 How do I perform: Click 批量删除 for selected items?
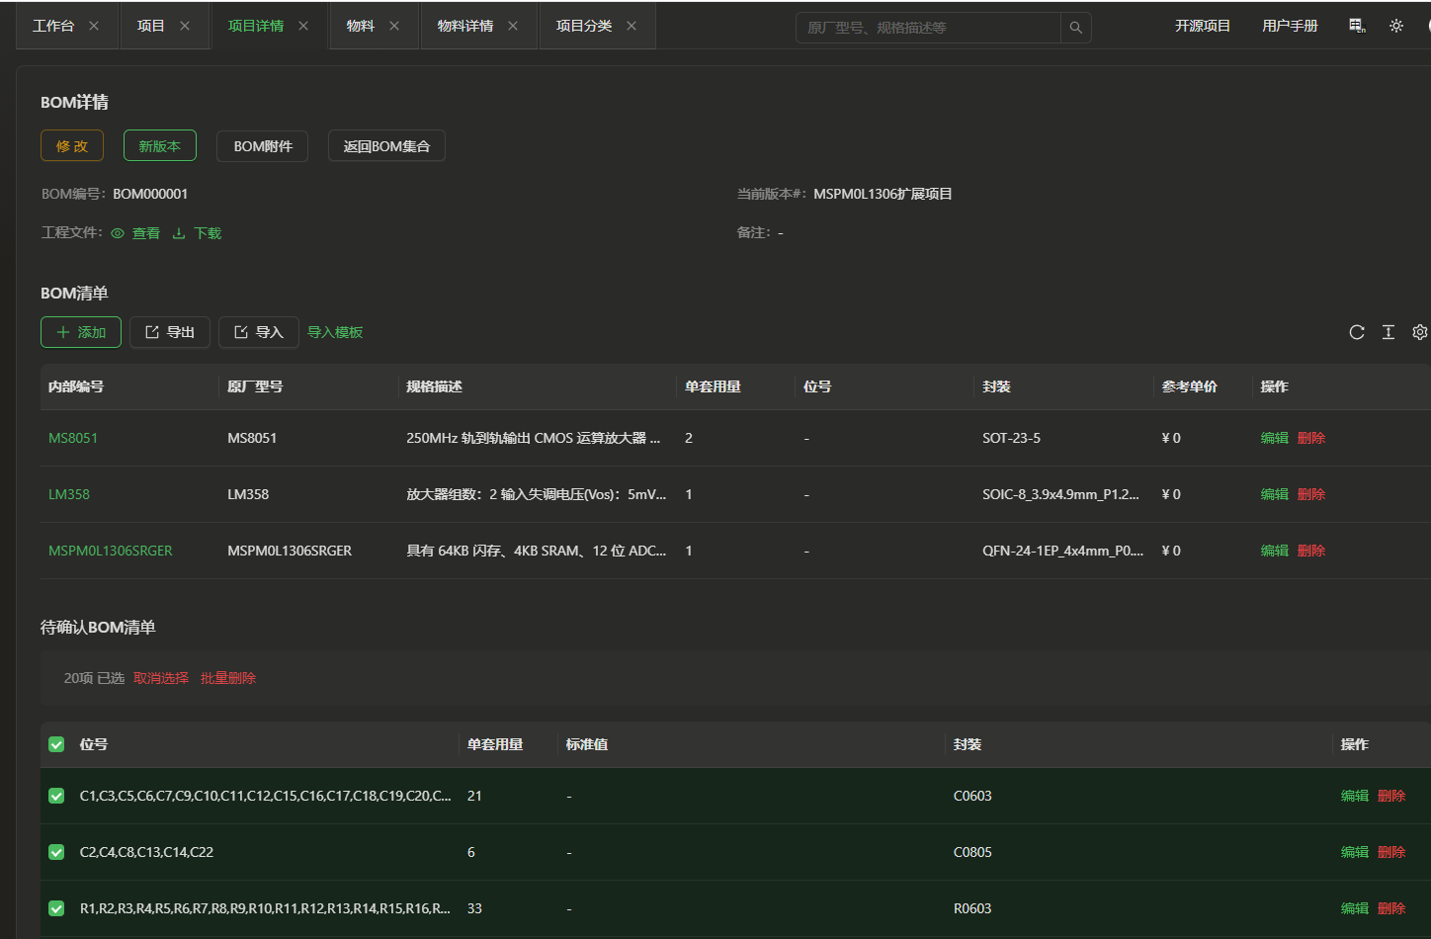(x=228, y=678)
